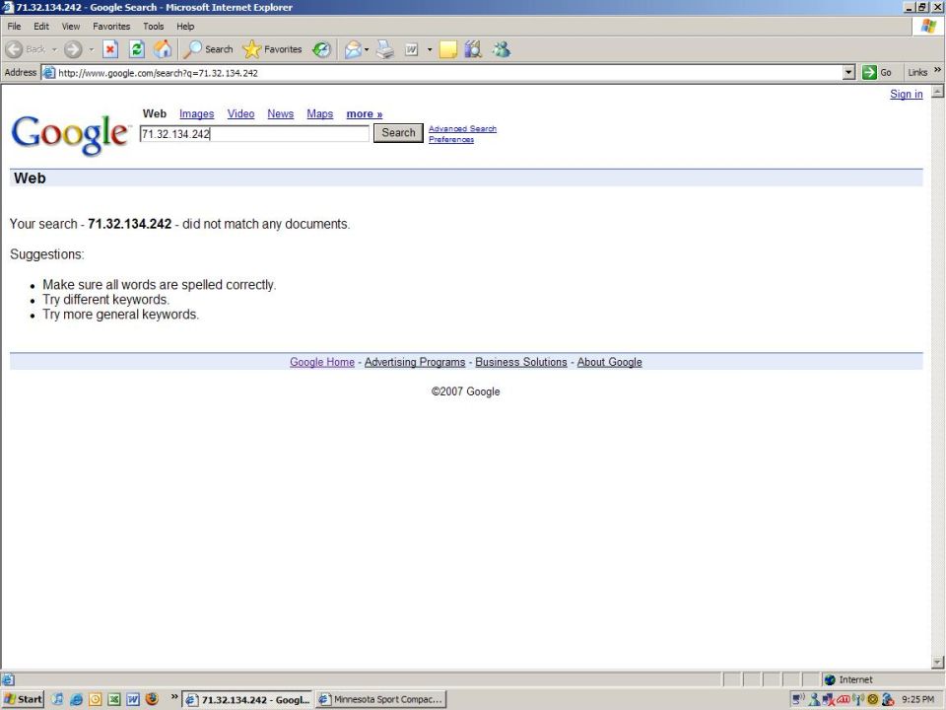The height and width of the screenshot is (710, 946).
Task: Open the View menu
Action: [71, 27]
